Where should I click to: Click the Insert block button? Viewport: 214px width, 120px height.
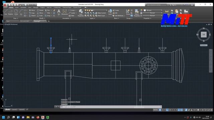click(x=110, y=12)
